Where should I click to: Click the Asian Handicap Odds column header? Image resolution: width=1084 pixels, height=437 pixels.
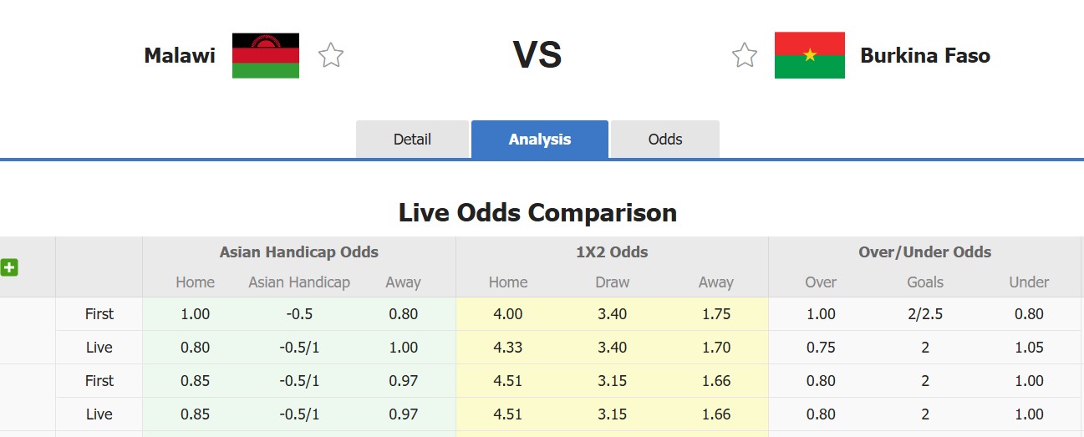click(x=298, y=252)
